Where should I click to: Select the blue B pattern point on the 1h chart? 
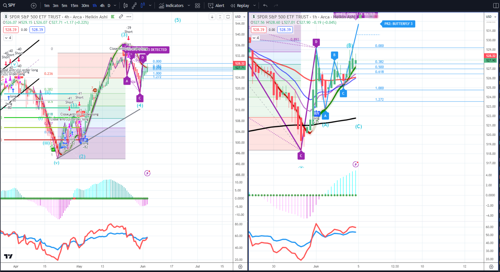(334, 55)
